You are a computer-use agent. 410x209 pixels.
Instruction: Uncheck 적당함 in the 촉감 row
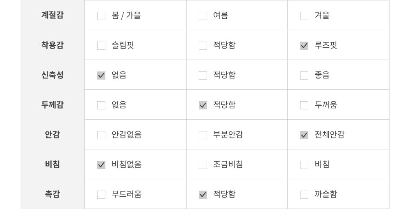click(x=203, y=195)
